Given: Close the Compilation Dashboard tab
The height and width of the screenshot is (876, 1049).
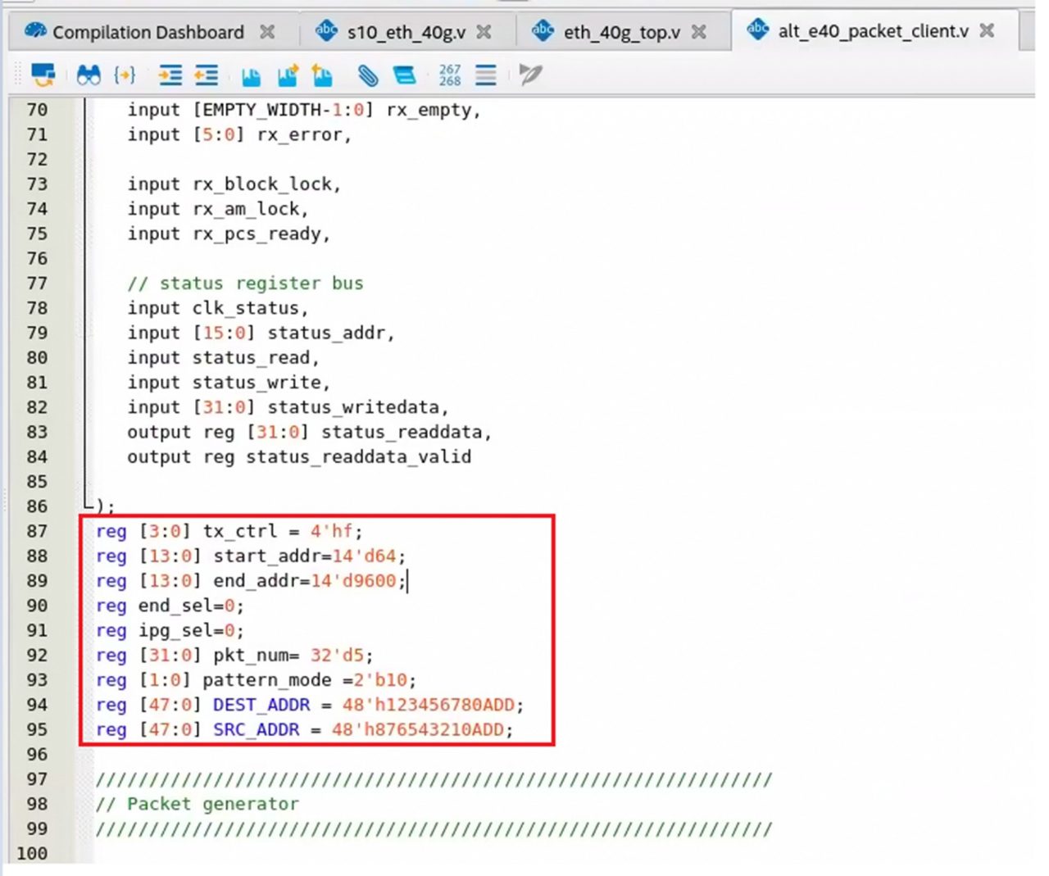Looking at the screenshot, I should [267, 32].
